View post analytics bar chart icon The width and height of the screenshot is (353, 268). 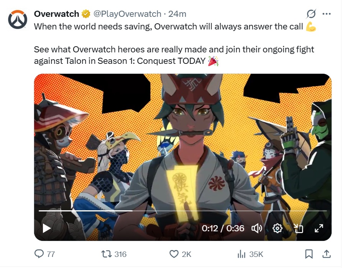coord(241,254)
